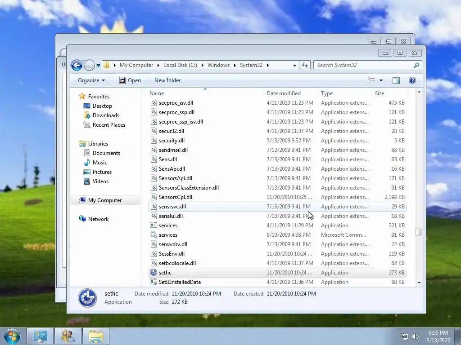The height and width of the screenshot is (345, 461).
Task: Open the More view options arrow
Action: (x=381, y=80)
